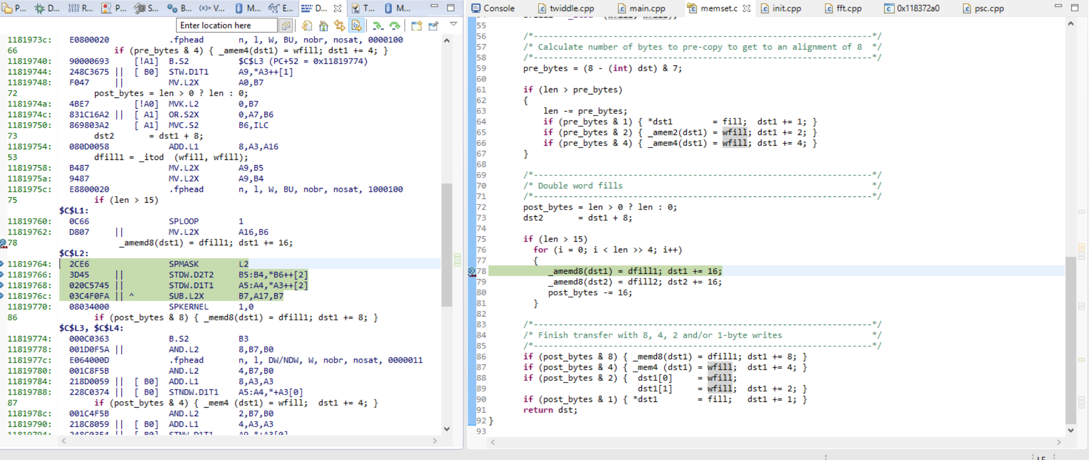Maximize the editor pane using its maximize icon

pyautogui.click(x=1075, y=7)
